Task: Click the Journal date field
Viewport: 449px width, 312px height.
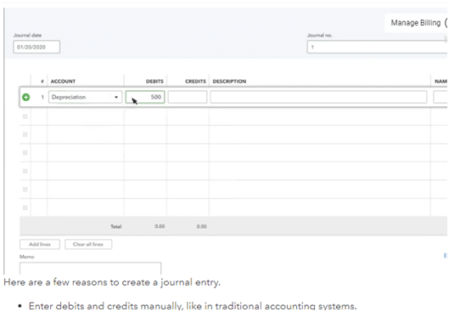Action: (36, 47)
